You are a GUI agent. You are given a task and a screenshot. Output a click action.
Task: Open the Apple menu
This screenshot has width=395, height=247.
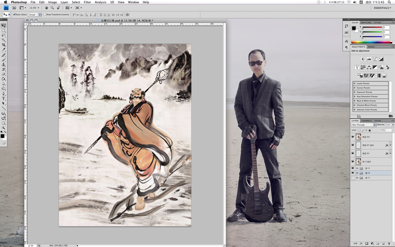(x=5, y=2)
